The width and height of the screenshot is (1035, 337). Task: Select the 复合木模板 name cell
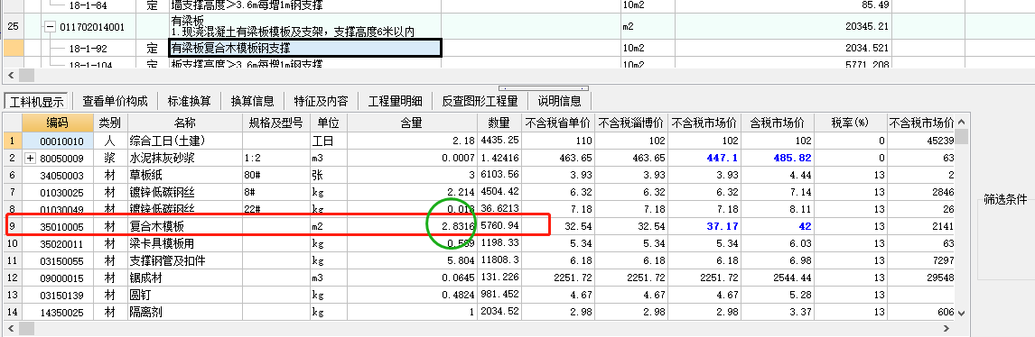(185, 226)
